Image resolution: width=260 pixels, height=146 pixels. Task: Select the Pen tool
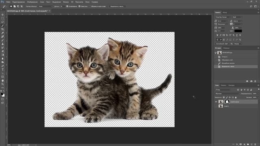coord(2,66)
